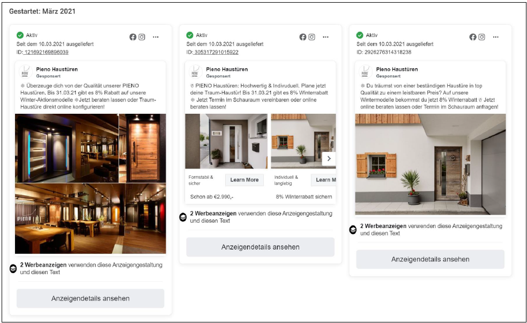
Task: Click ad text starting 'Überzeuge dich von der Qualität'
Action: tap(88, 96)
